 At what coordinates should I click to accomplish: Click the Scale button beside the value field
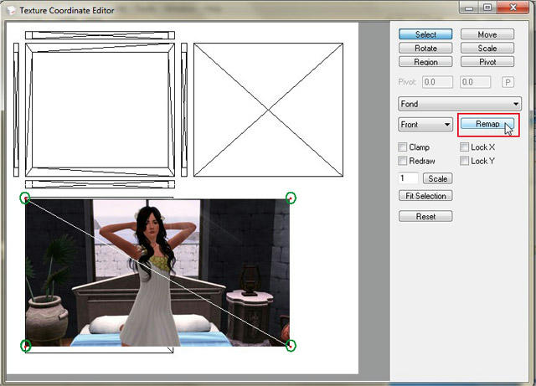coord(437,178)
